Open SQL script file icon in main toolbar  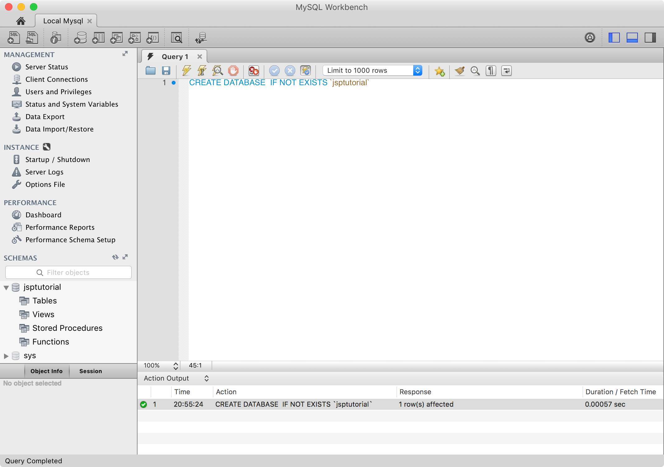(32, 38)
